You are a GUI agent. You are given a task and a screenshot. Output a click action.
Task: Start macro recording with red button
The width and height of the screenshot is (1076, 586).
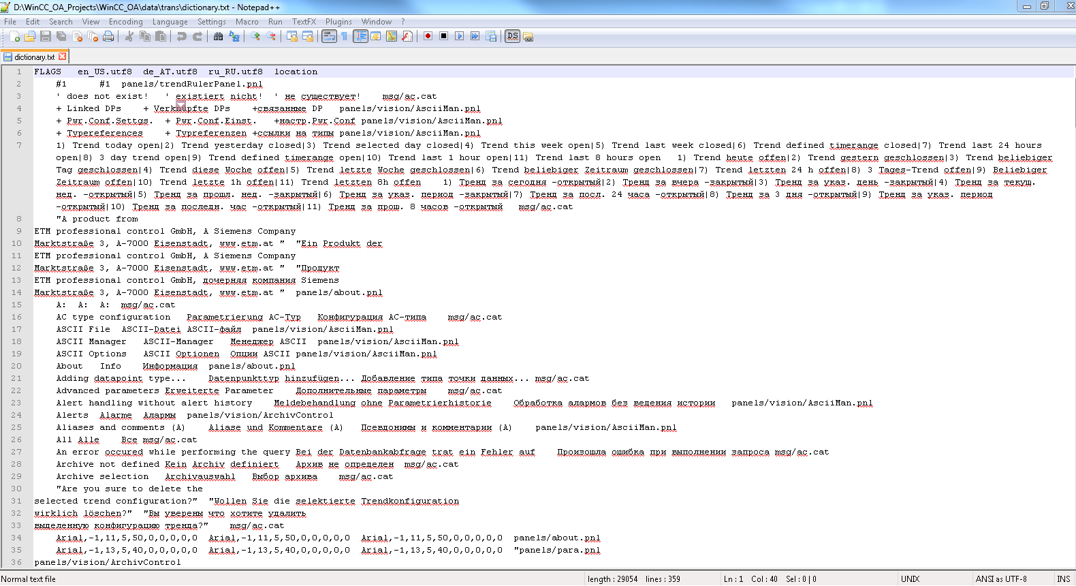(428, 36)
